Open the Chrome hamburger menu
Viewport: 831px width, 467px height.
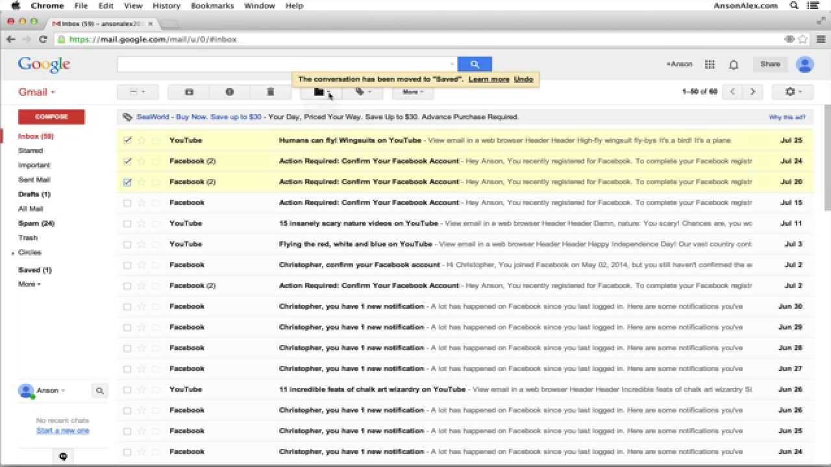pos(821,39)
